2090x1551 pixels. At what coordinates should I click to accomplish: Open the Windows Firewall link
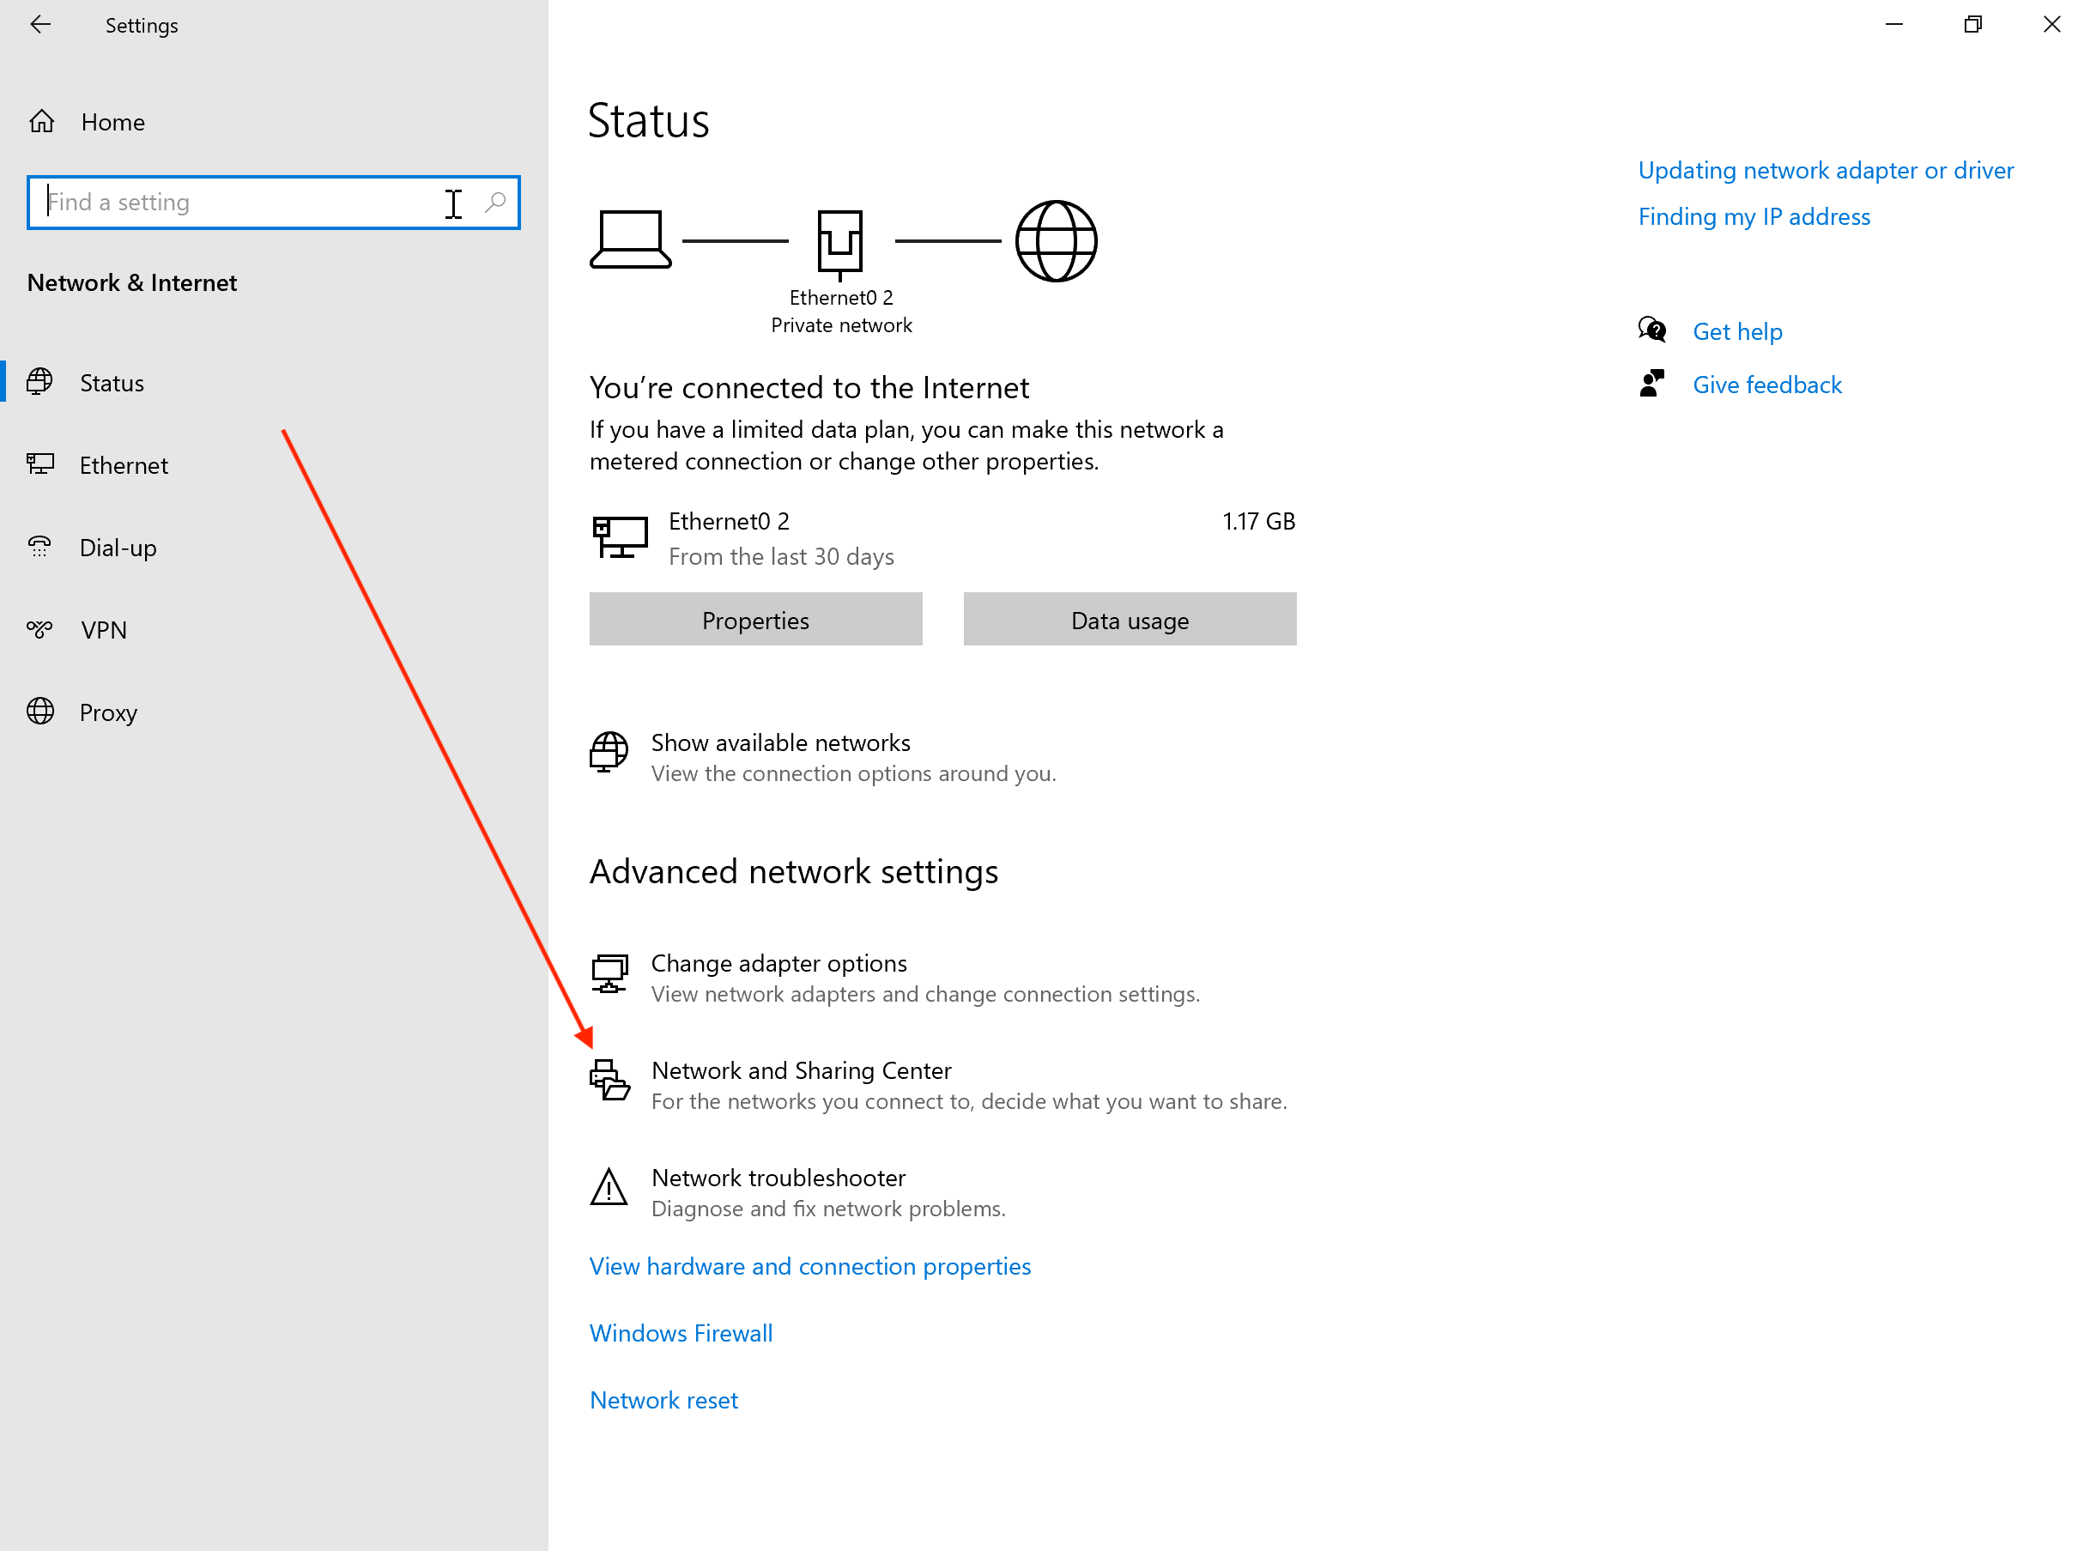point(681,1333)
